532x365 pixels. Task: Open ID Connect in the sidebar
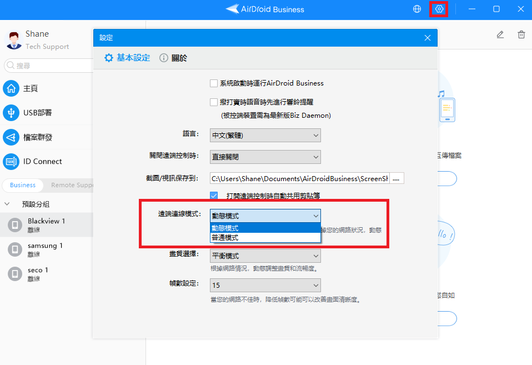[46, 162]
